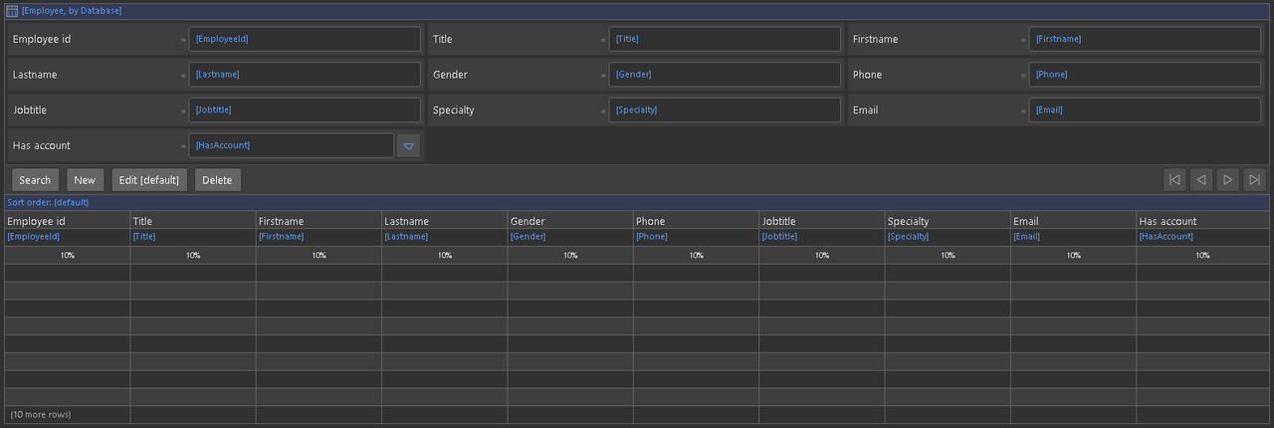Click the 10% width under Has account column
Viewport: 1274px width, 428px height.
click(1202, 256)
